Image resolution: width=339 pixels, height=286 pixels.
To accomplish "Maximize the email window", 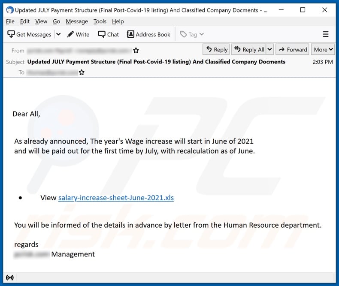I will [303, 10].
